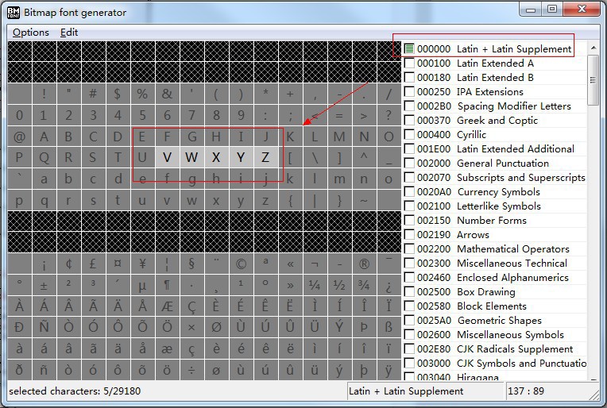Screen dimensions: 607x408
Task: Check the Greek and Coptic checkbox
Action: 409,121
